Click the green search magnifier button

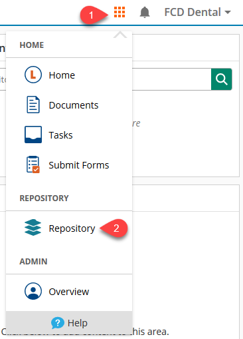pos(222,79)
